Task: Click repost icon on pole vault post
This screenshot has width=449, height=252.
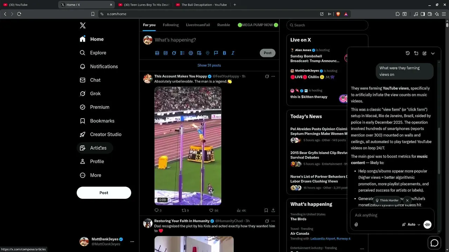Action: [183, 210]
